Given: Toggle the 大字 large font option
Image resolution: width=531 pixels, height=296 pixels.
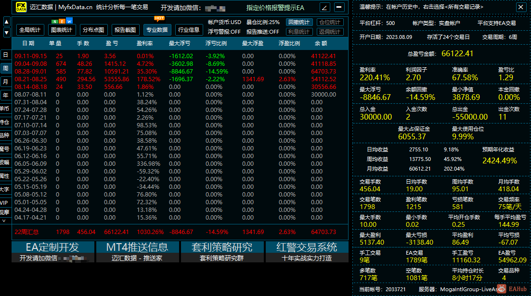Looking at the screenshot, I should (x=5, y=189).
